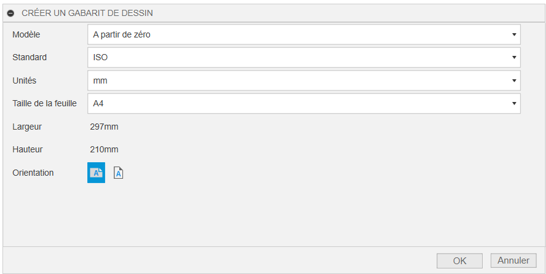The width and height of the screenshot is (546, 274).
Task: Select the landscape orientation icon
Action: (96, 173)
